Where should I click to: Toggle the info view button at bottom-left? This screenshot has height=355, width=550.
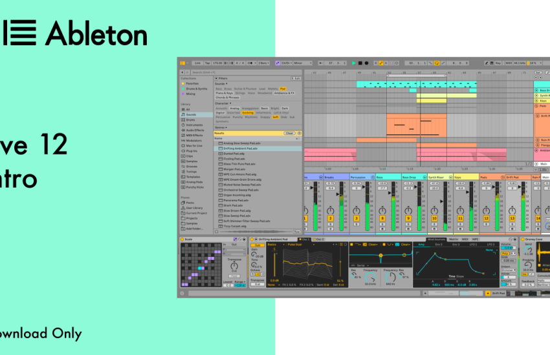(x=182, y=294)
